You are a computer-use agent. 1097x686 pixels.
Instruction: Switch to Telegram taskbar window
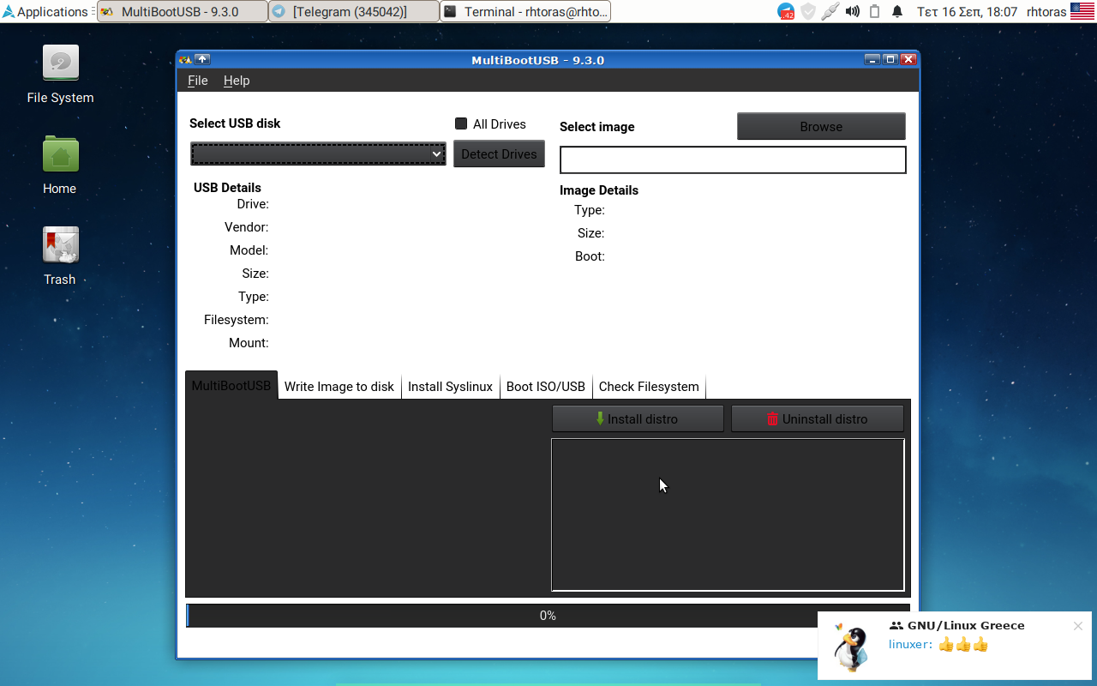(x=353, y=11)
